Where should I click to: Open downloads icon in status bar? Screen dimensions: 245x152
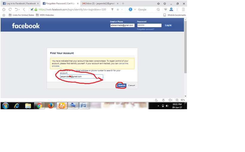tap(163, 100)
